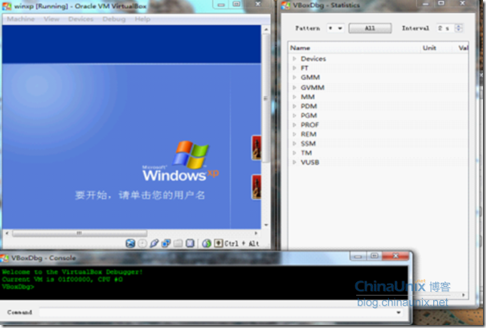Click the 'Welcome to the VirtualBox Debugger!' console line

pyautogui.click(x=72, y=272)
